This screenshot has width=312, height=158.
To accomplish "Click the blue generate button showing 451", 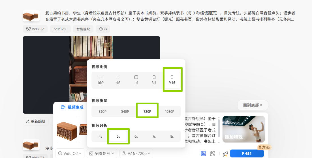I will tap(247, 153).
